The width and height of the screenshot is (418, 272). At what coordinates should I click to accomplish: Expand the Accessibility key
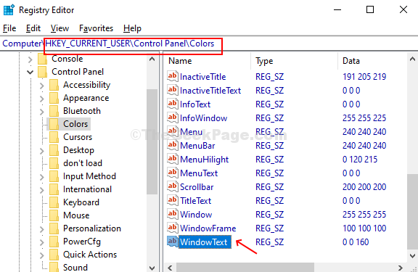coord(41,86)
